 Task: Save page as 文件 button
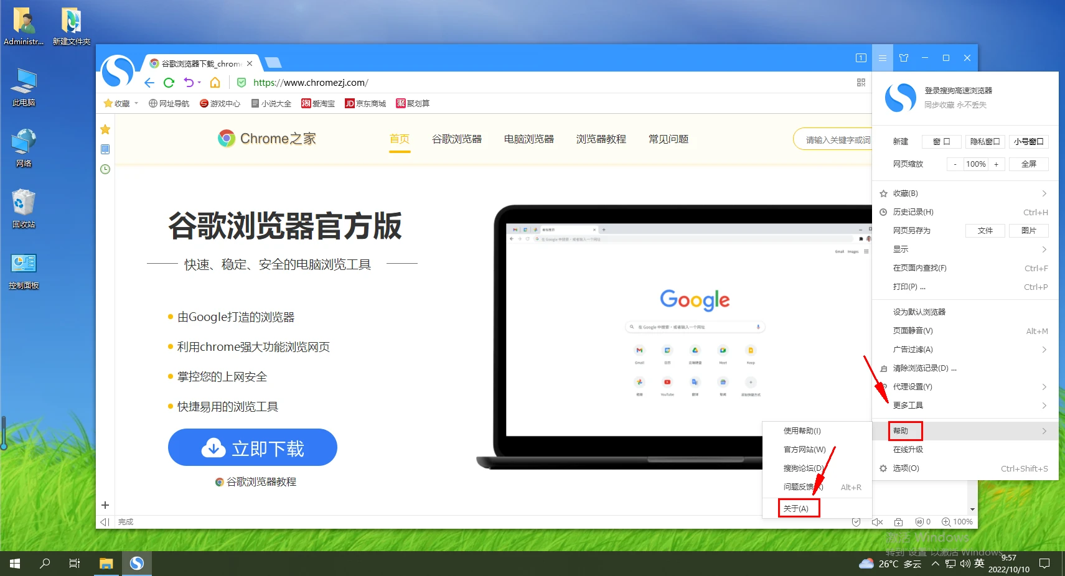point(985,231)
